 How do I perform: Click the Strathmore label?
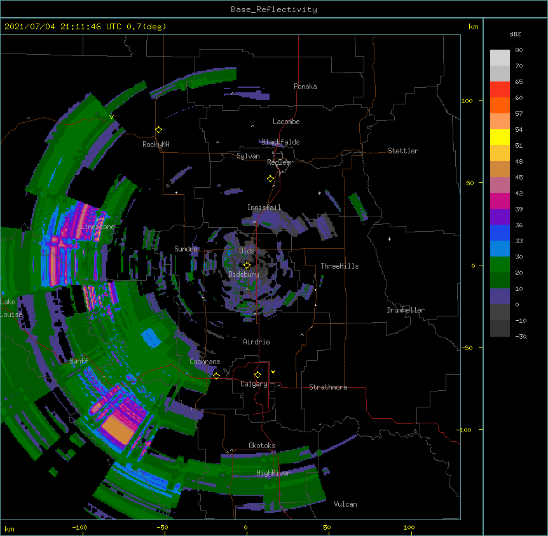[328, 387]
